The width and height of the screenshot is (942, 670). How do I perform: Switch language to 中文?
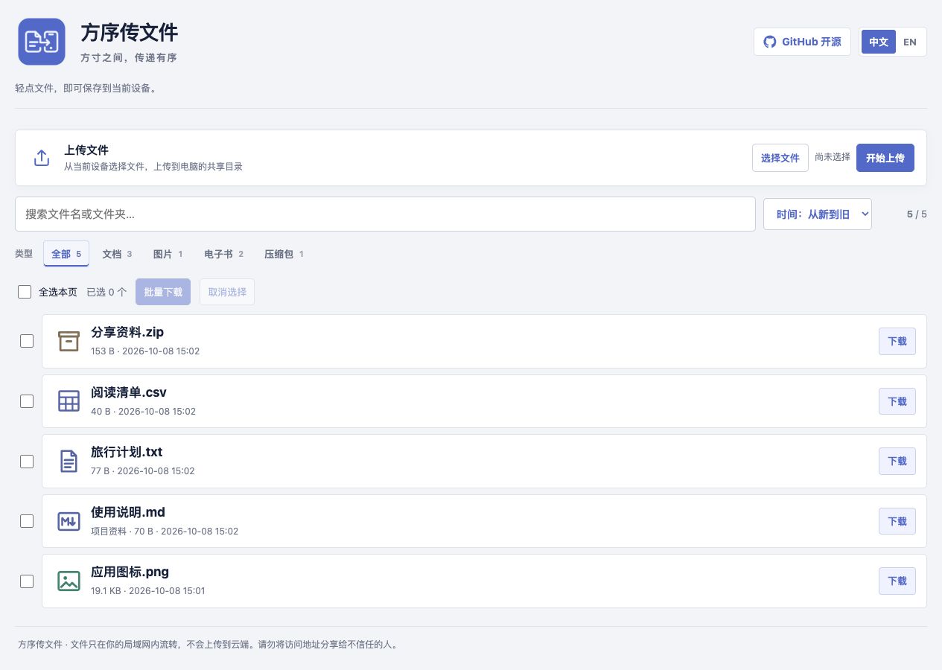[x=879, y=42]
